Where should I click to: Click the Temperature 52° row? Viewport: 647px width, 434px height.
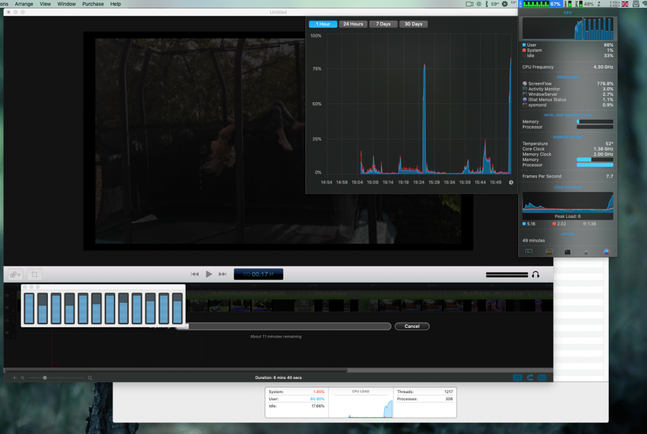point(568,144)
